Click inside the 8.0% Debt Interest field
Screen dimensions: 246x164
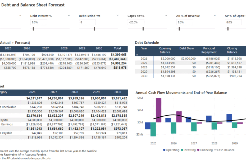point(39,22)
